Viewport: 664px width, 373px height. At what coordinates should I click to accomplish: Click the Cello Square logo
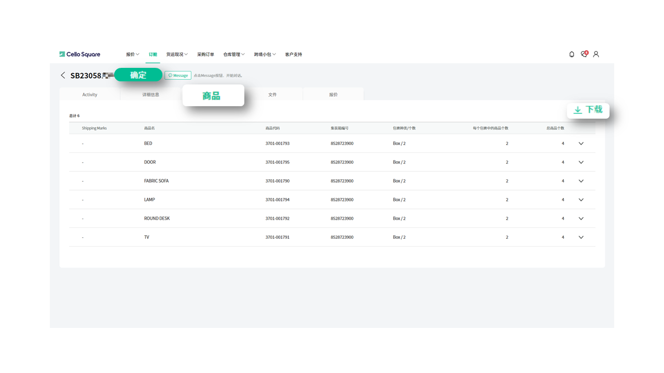(80, 54)
